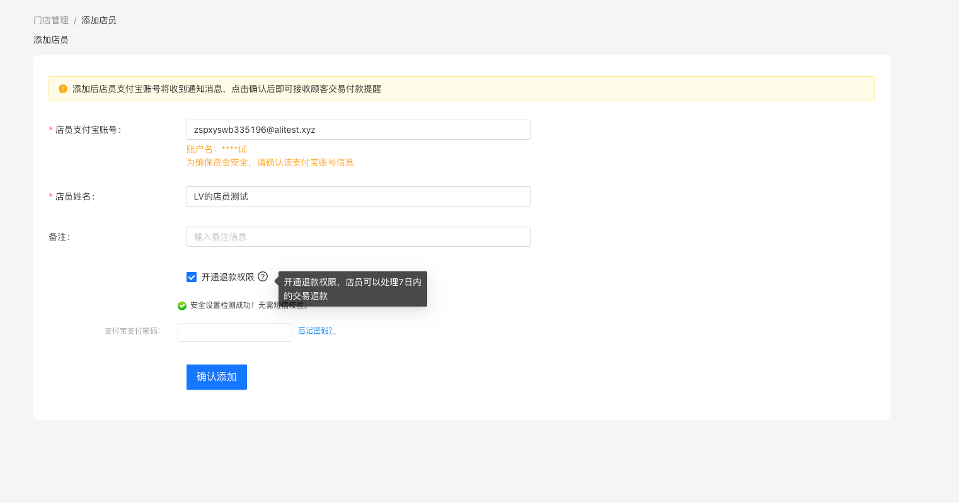Click the refund permission tooltip text
Screen dimensions: 959x503
tap(353, 289)
